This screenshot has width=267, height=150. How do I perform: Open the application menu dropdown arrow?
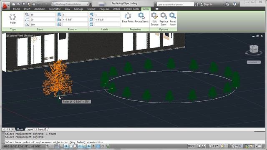[9, 5]
